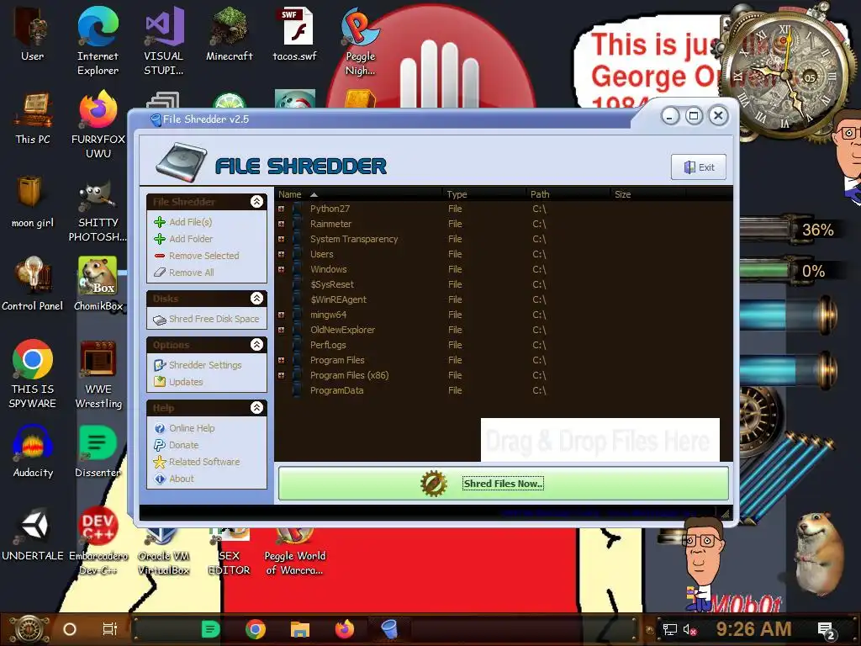Open the Peggle Nights desktop icon
Screen dimensions: 861x646
click(360, 41)
